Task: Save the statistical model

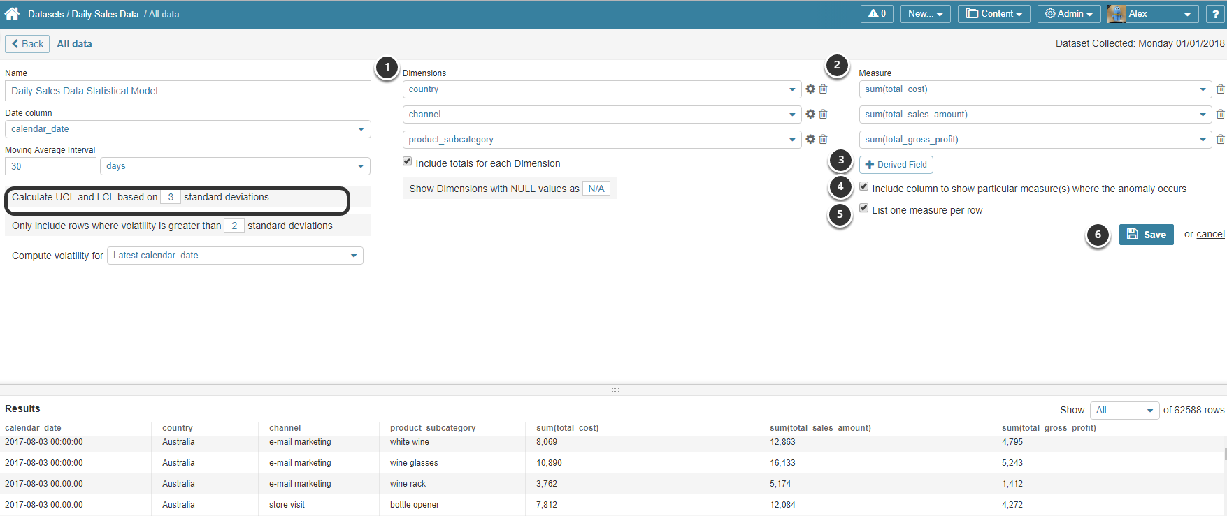Action: click(x=1146, y=235)
